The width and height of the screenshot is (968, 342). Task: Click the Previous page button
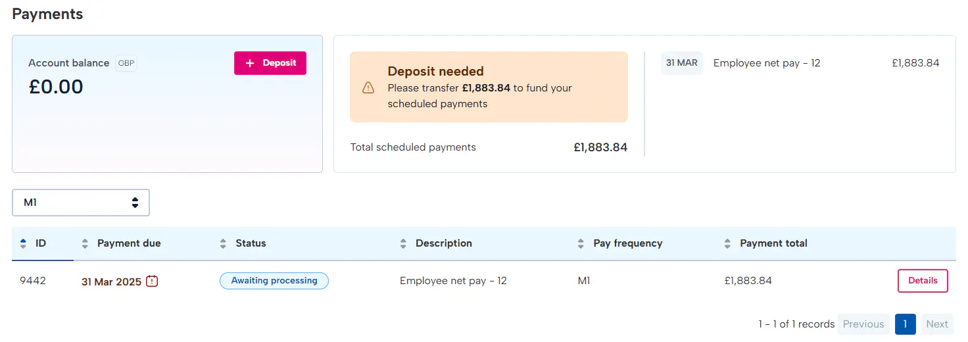(x=863, y=324)
